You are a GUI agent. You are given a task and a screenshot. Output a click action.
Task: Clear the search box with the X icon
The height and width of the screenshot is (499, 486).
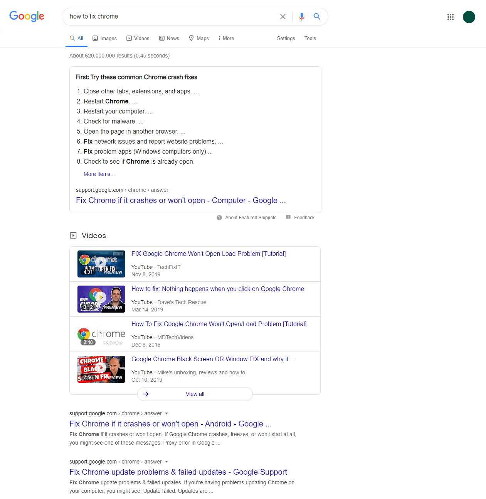tap(283, 17)
